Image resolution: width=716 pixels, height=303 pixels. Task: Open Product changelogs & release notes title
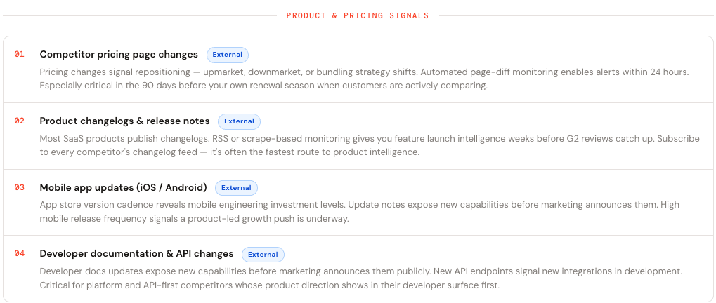pos(124,121)
